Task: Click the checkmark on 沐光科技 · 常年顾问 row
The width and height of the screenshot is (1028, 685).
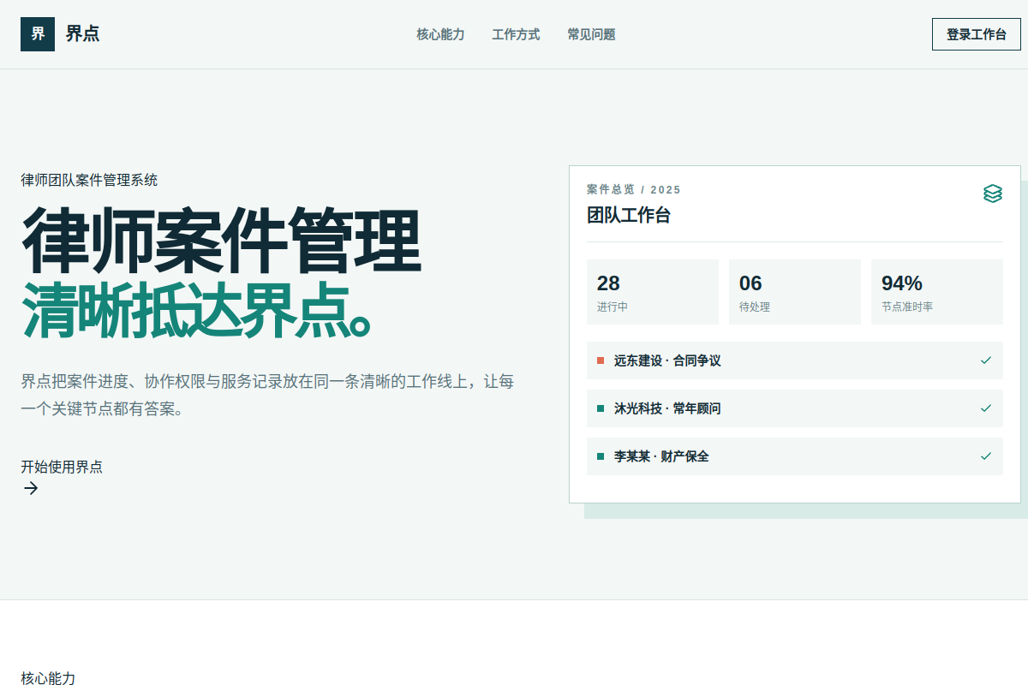Action: 986,408
